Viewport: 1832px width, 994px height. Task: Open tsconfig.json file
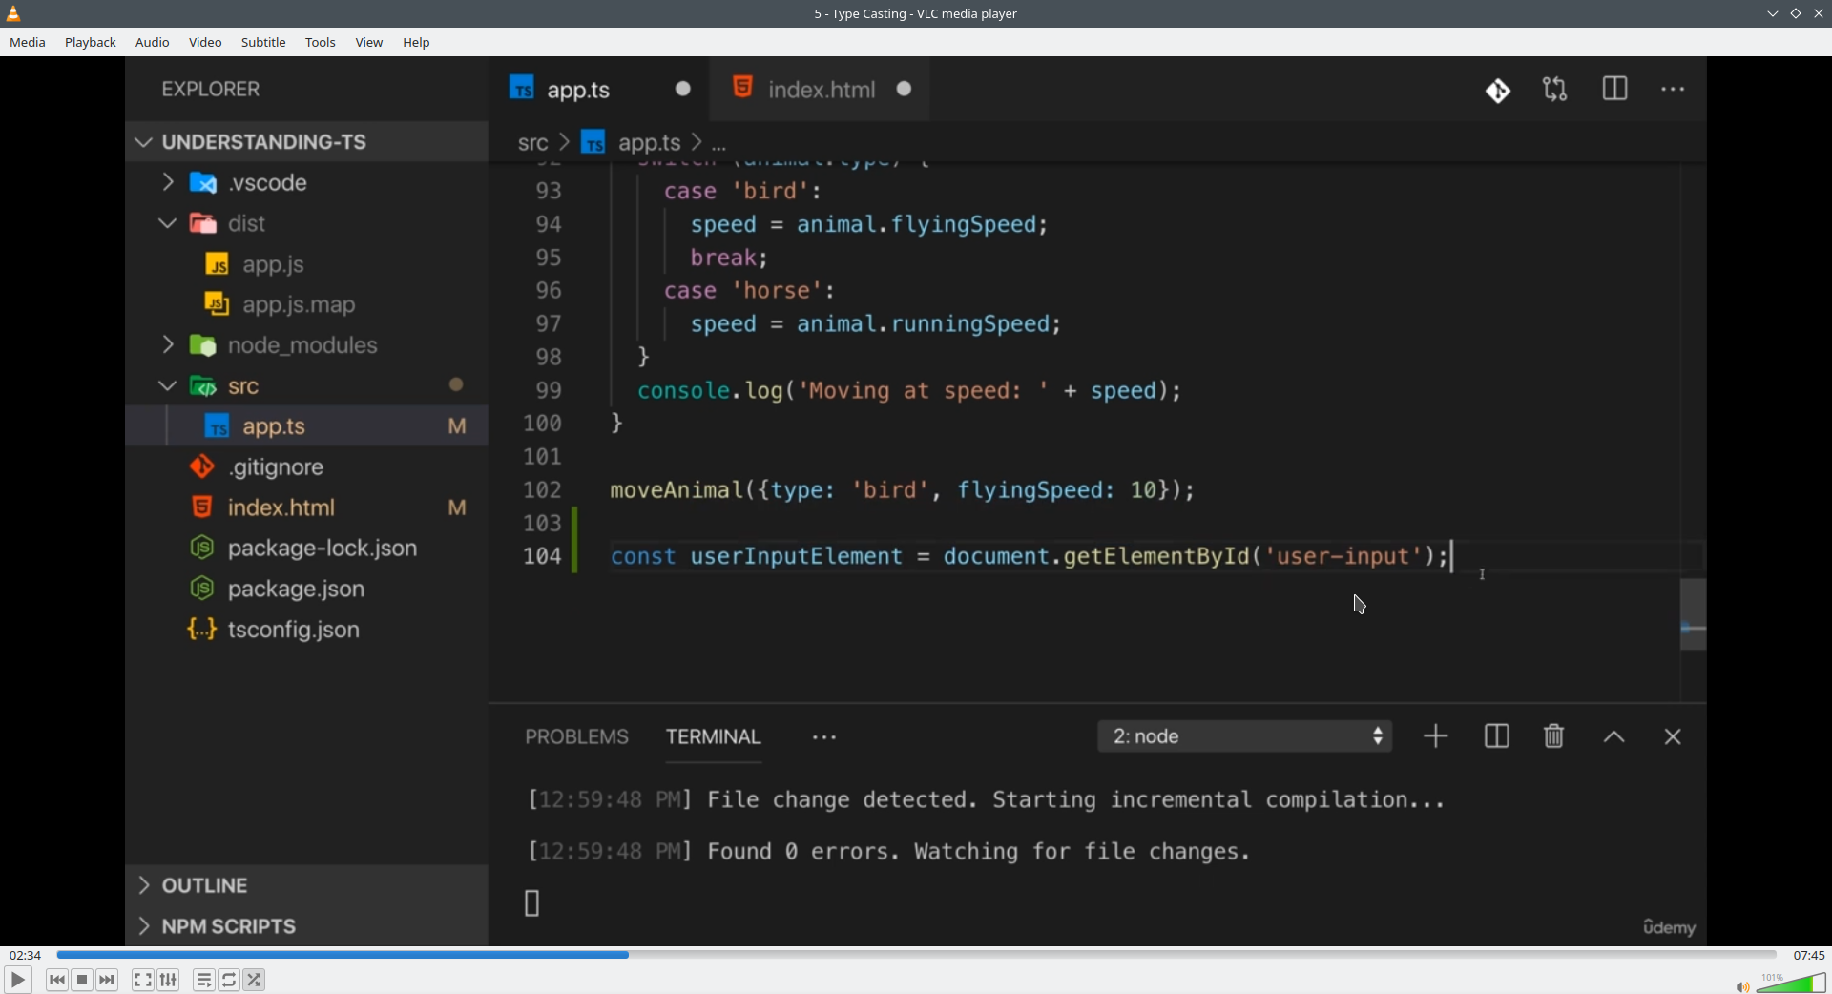tap(306, 630)
